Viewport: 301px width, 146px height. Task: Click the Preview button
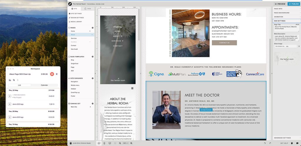[280, 4]
